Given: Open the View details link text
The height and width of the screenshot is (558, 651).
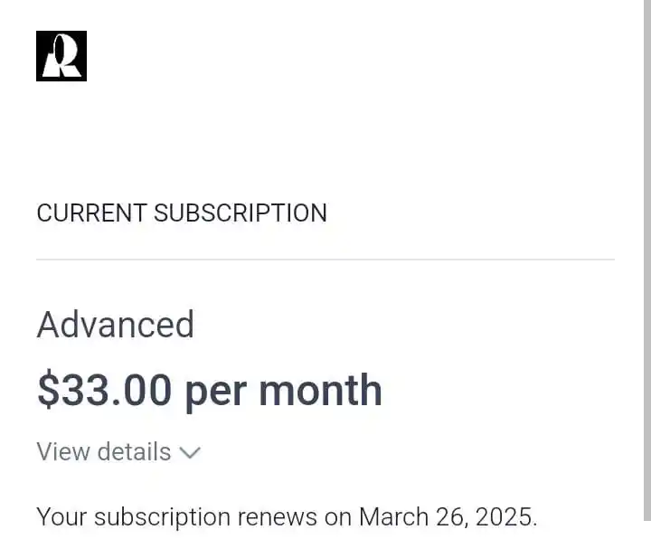Looking at the screenshot, I should pyautogui.click(x=104, y=451).
